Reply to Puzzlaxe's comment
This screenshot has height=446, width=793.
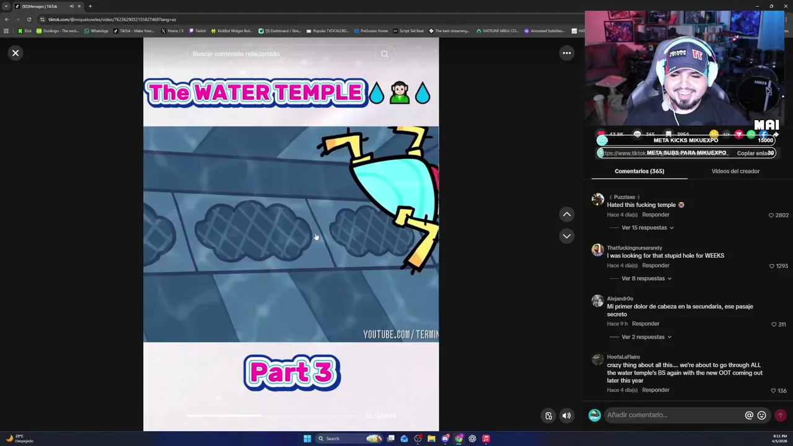(x=655, y=215)
